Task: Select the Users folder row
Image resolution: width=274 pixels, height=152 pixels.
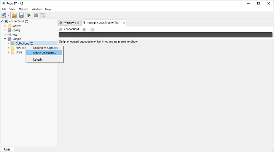Action: click(19, 52)
